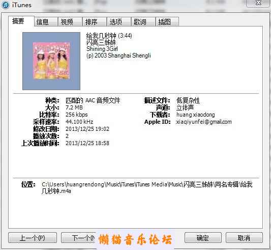
Task: Open the 歌词 lyrics tab
Action: [x=143, y=22]
